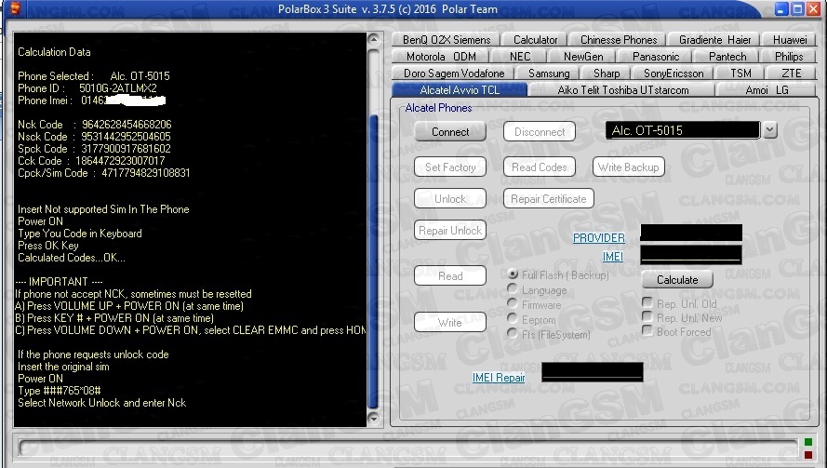Select Full Flash (Backup) radio option

pos(513,274)
